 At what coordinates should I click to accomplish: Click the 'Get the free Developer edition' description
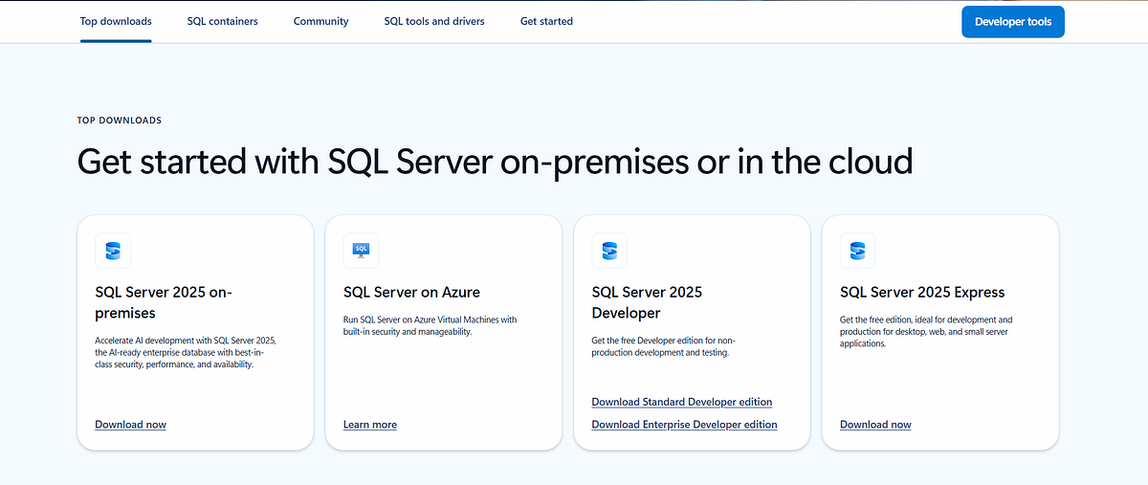coord(664,346)
